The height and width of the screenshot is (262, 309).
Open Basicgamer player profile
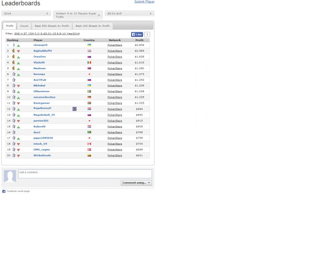coord(41,103)
